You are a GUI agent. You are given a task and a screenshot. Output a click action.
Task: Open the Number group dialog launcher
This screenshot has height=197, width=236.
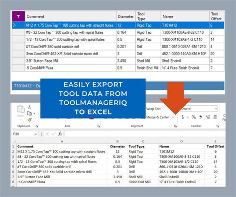[x=218, y=126]
